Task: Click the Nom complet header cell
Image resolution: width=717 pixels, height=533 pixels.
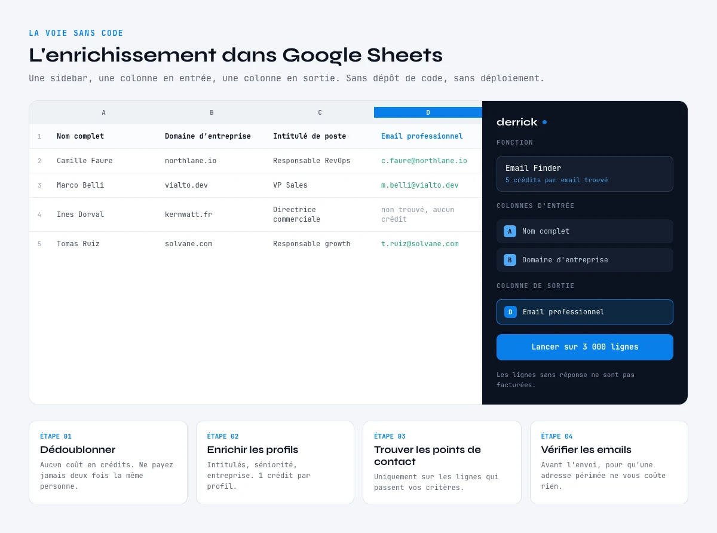Action: coord(103,136)
